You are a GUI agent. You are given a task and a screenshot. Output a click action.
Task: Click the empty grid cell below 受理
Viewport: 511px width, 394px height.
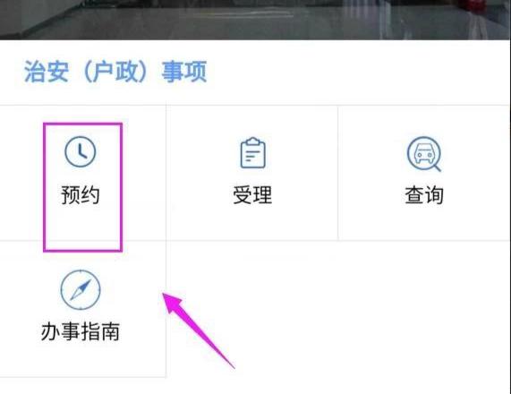251,309
